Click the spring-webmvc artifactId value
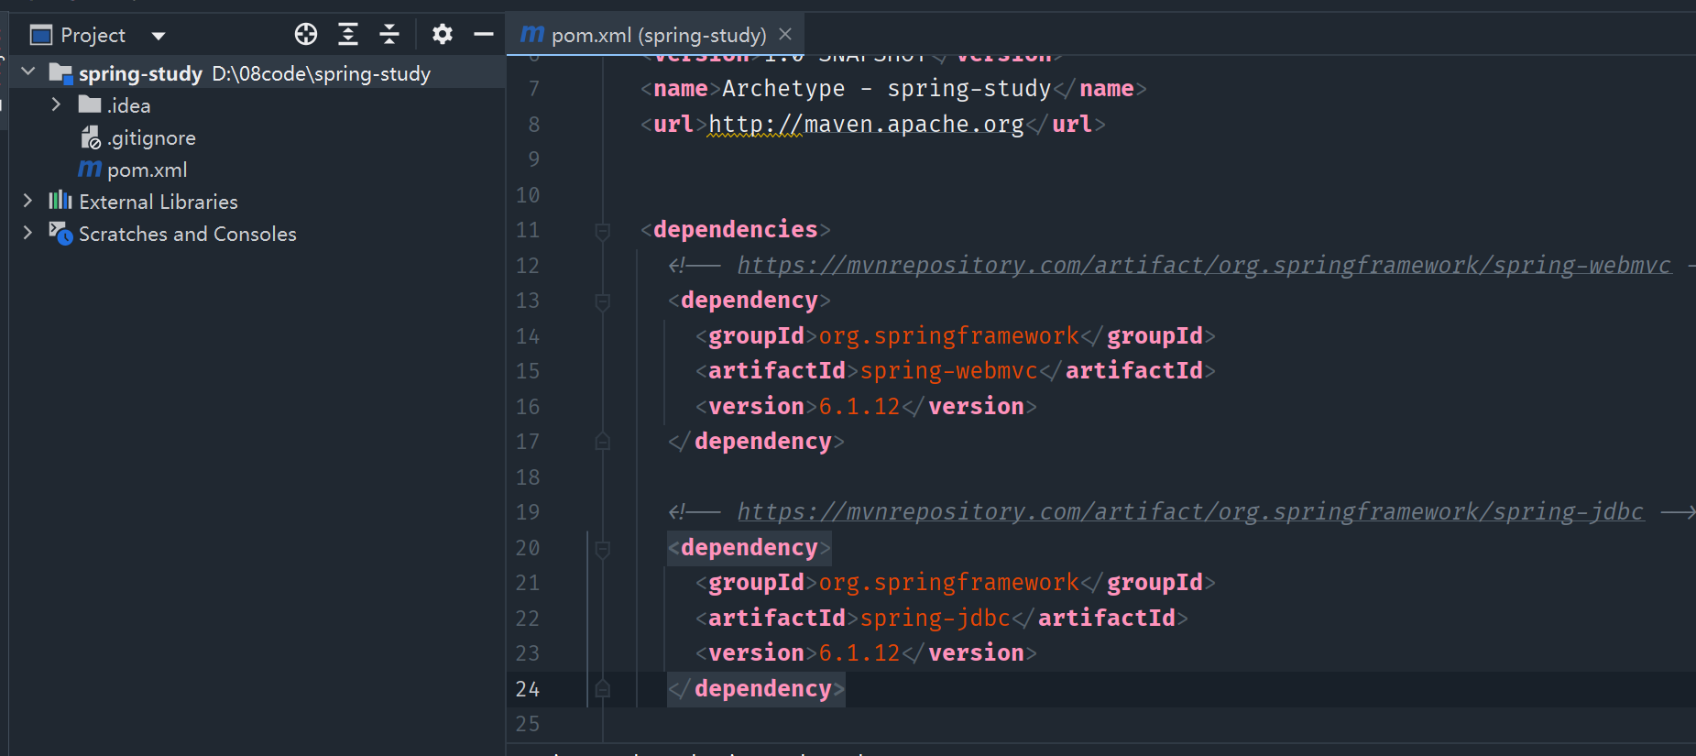The image size is (1696, 756). click(948, 370)
